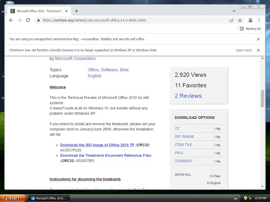Viewport: 270px width, 202px height.
Task: Open the Beta topic link
Action: (x=124, y=70)
